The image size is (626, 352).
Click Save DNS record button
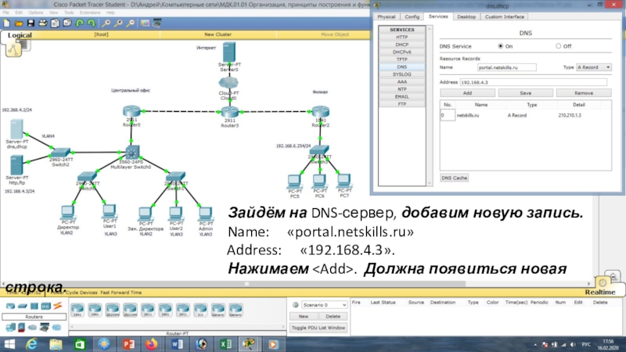(x=525, y=93)
